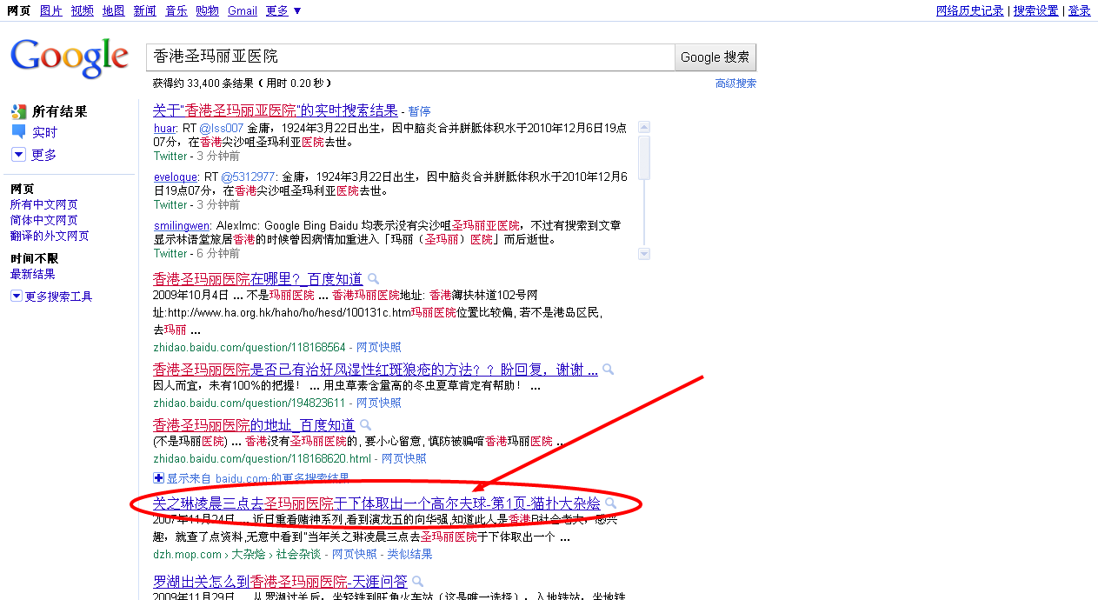Screen dimensions: 1098x600
Task: Click realtime results scroll up arrow
Action: [644, 127]
